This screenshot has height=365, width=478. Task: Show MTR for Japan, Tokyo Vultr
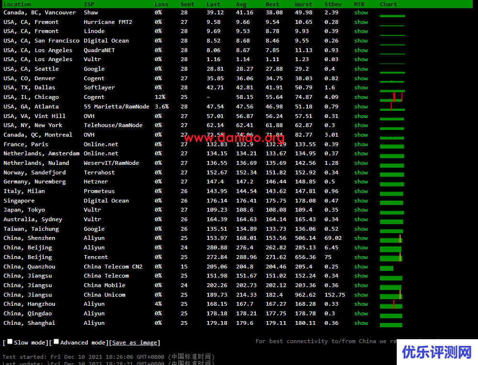click(361, 210)
